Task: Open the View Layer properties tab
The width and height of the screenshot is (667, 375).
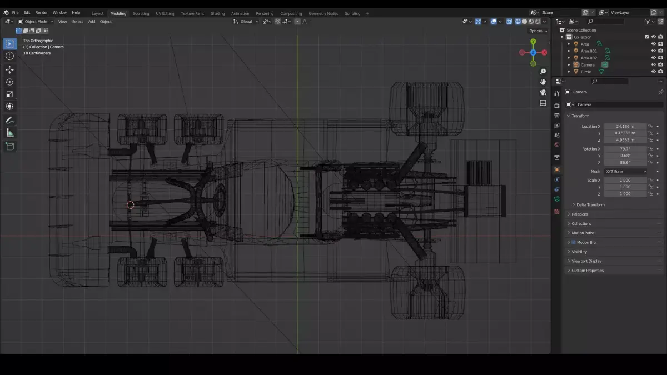Action: click(x=557, y=126)
